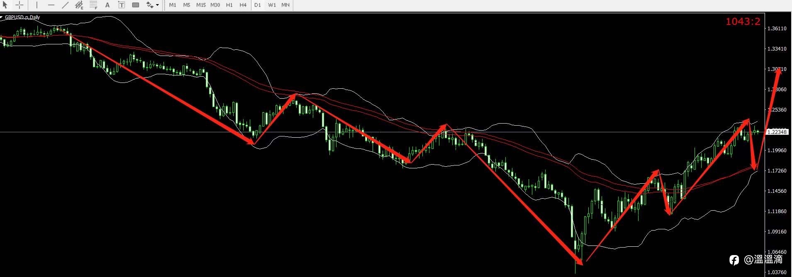Viewport: 792px width, 277px height.
Task: Switch to M5 timeframe
Action: [187, 5]
